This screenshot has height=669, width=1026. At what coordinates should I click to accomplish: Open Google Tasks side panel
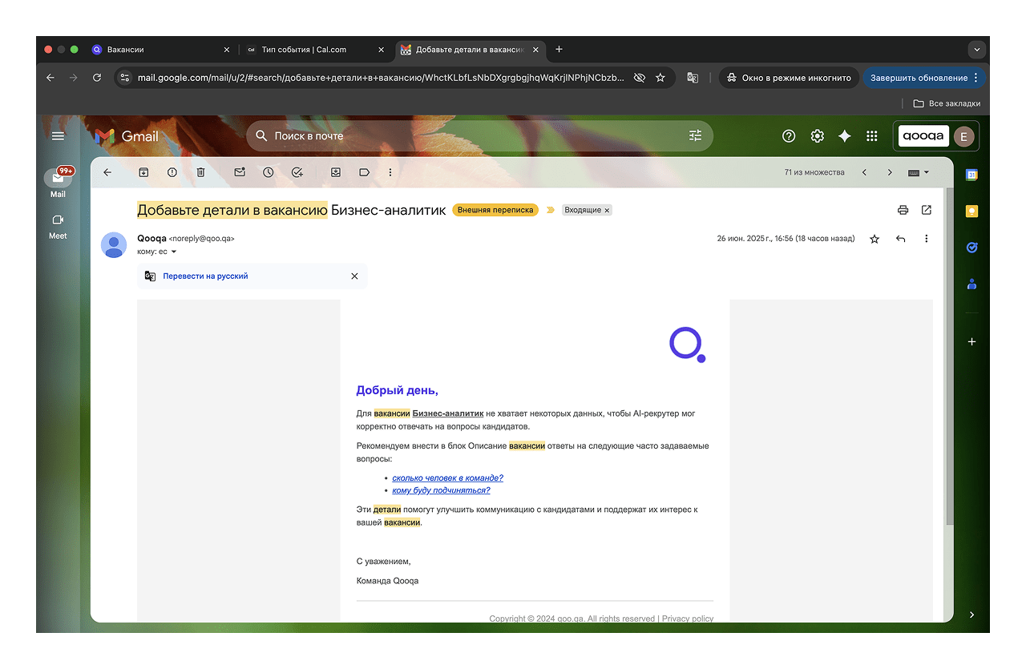(x=971, y=248)
